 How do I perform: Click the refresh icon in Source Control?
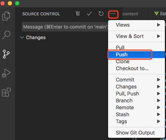tap(101, 14)
